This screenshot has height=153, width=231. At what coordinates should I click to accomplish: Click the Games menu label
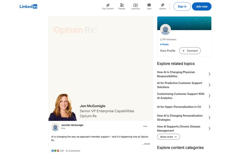coord(163,9)
